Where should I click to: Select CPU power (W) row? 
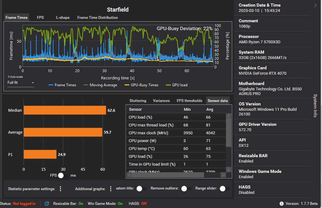176,141
